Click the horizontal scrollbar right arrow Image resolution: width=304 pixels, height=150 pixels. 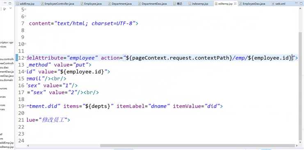(297, 145)
